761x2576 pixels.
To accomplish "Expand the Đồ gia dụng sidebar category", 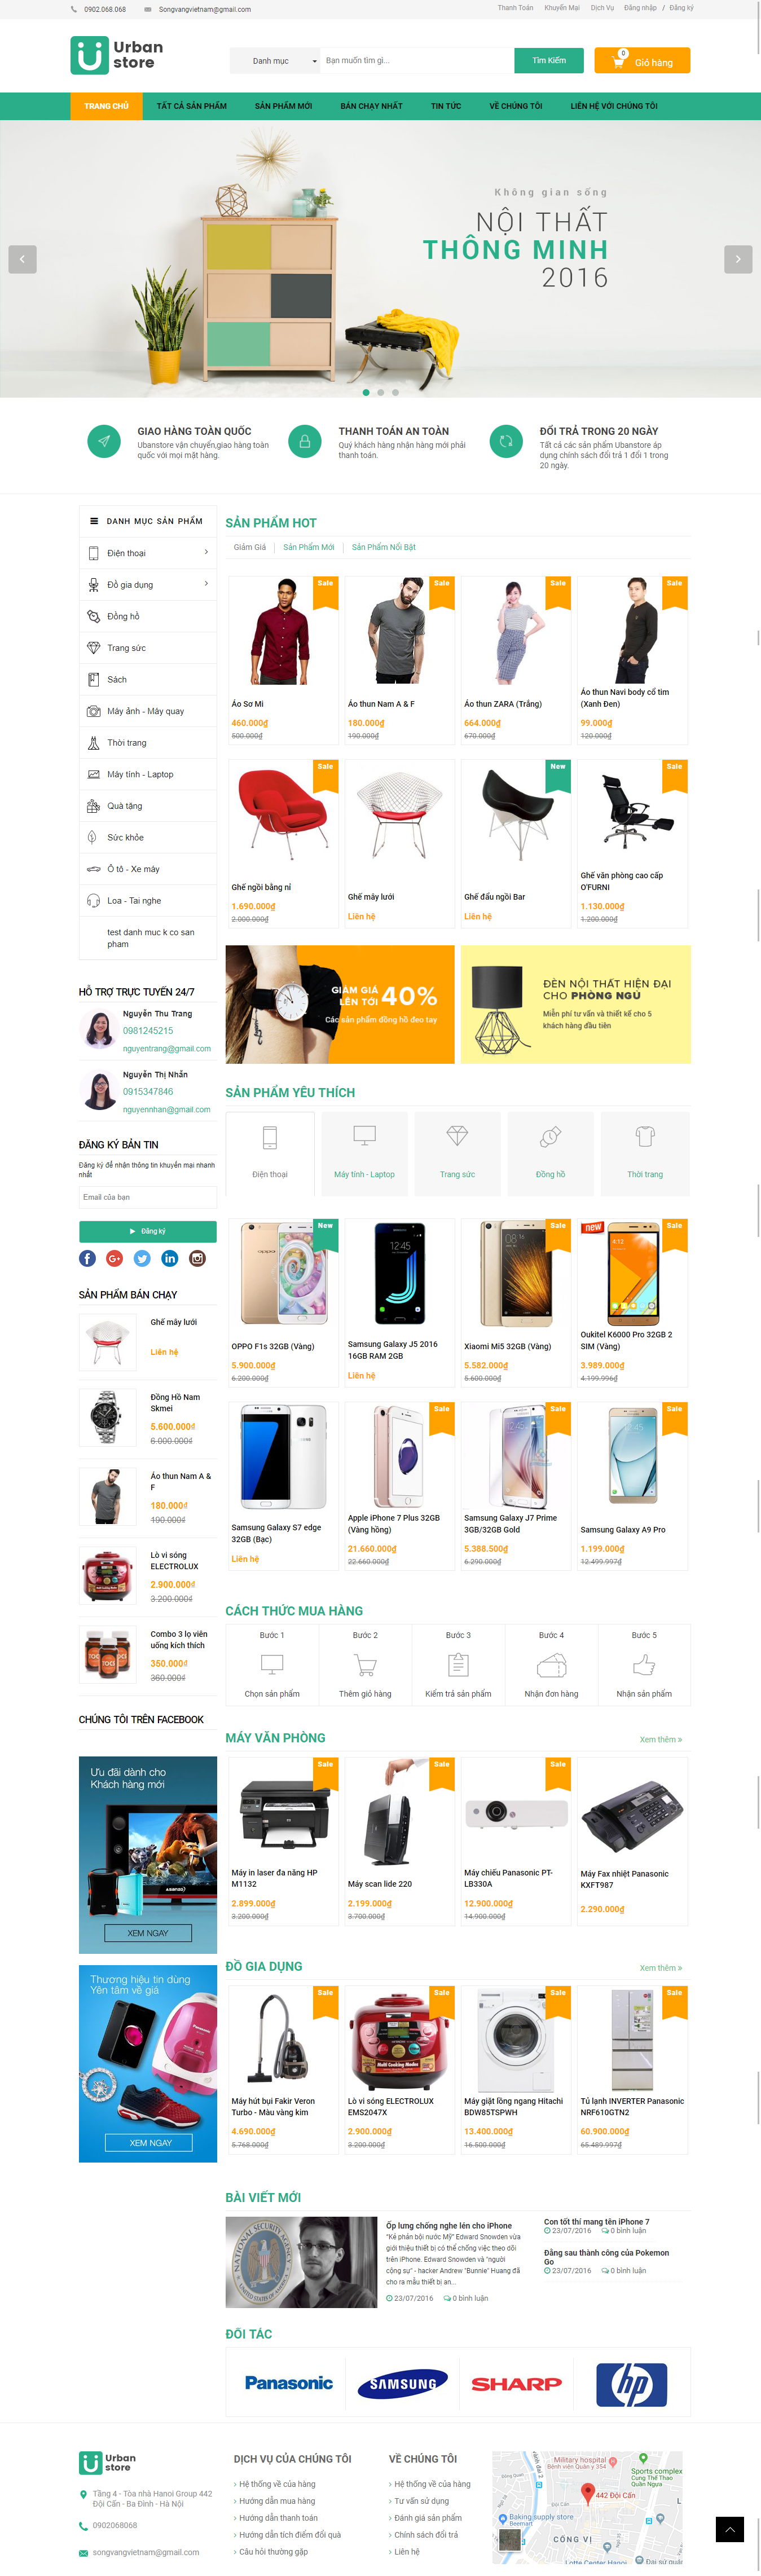I will (148, 584).
